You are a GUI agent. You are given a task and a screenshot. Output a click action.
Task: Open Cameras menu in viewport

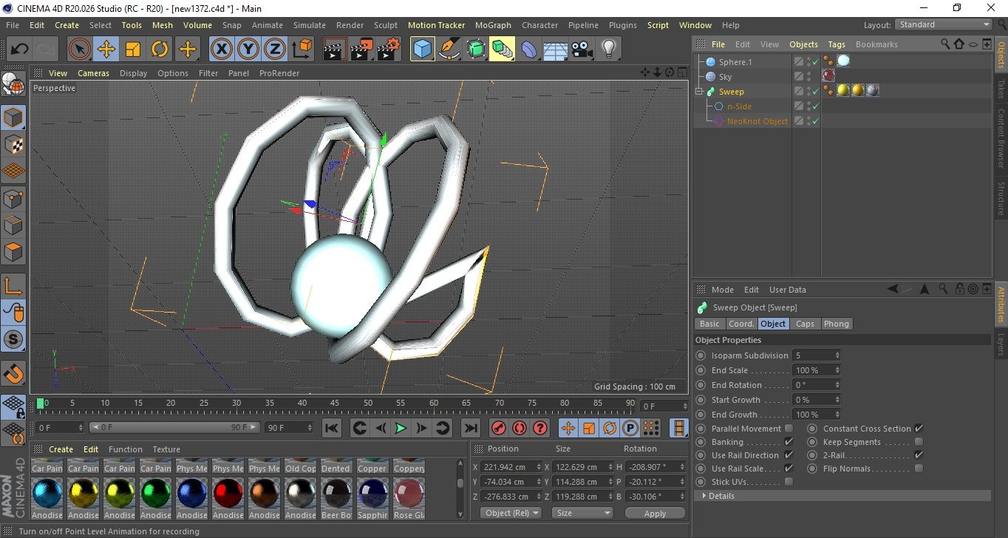(94, 73)
